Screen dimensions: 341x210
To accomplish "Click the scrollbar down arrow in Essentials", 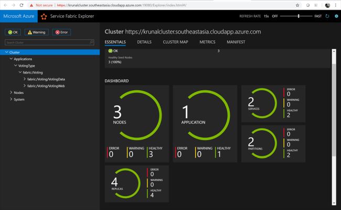I will 334,204.
